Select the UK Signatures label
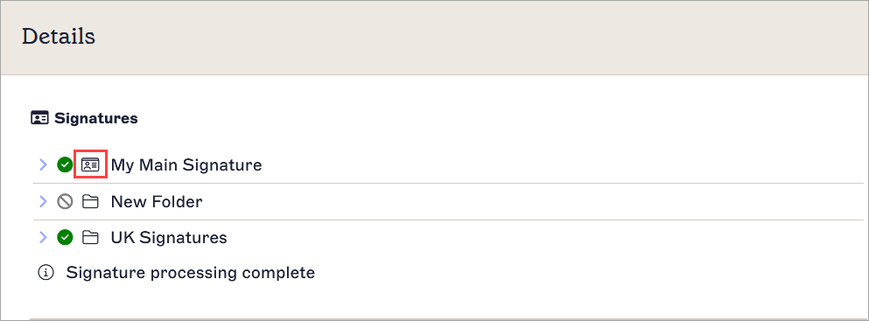869x321 pixels. click(x=169, y=238)
